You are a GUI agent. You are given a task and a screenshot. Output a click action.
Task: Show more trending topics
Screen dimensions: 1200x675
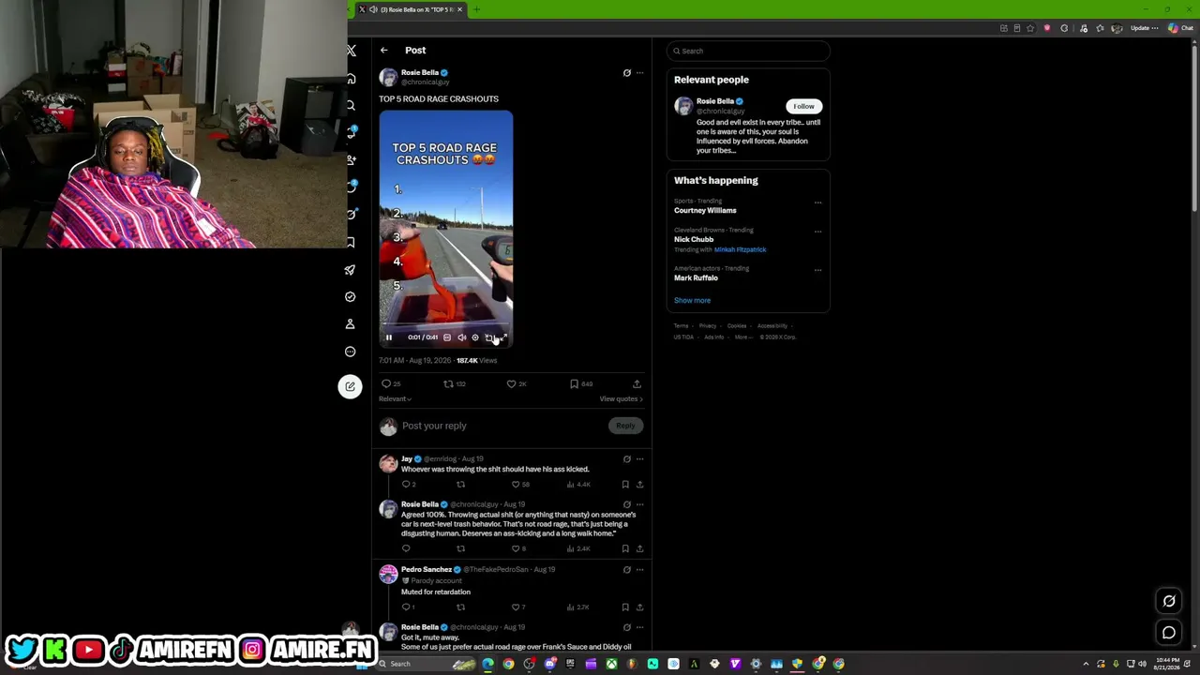(692, 301)
